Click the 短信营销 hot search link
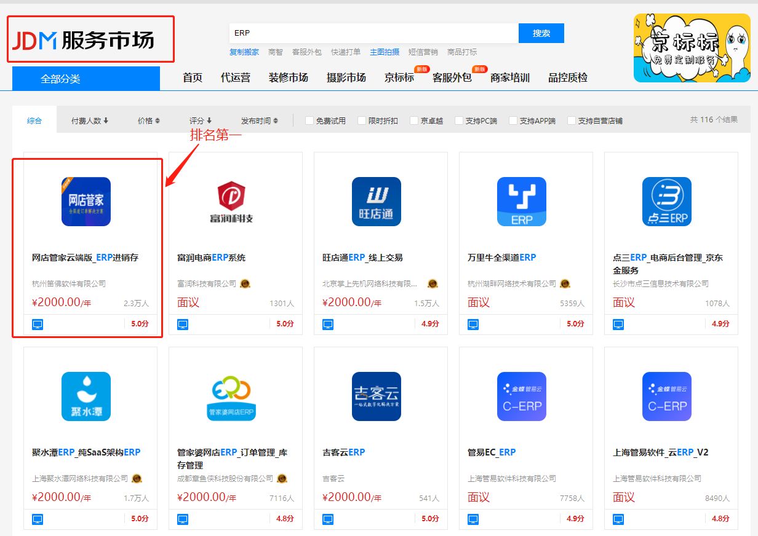This screenshot has width=758, height=536. 423,52
